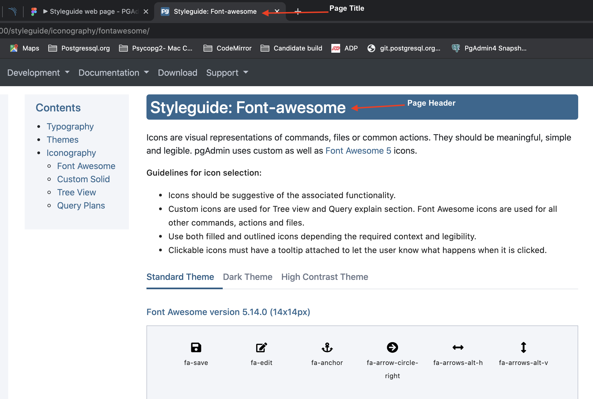Click the git.postgresql.org globe icon
The width and height of the screenshot is (593, 399).
371,48
